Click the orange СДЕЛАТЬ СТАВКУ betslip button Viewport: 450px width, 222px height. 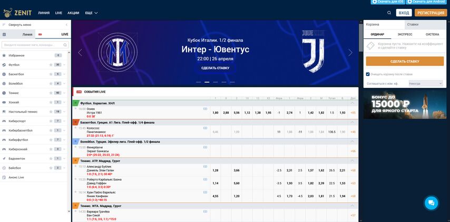(x=405, y=62)
